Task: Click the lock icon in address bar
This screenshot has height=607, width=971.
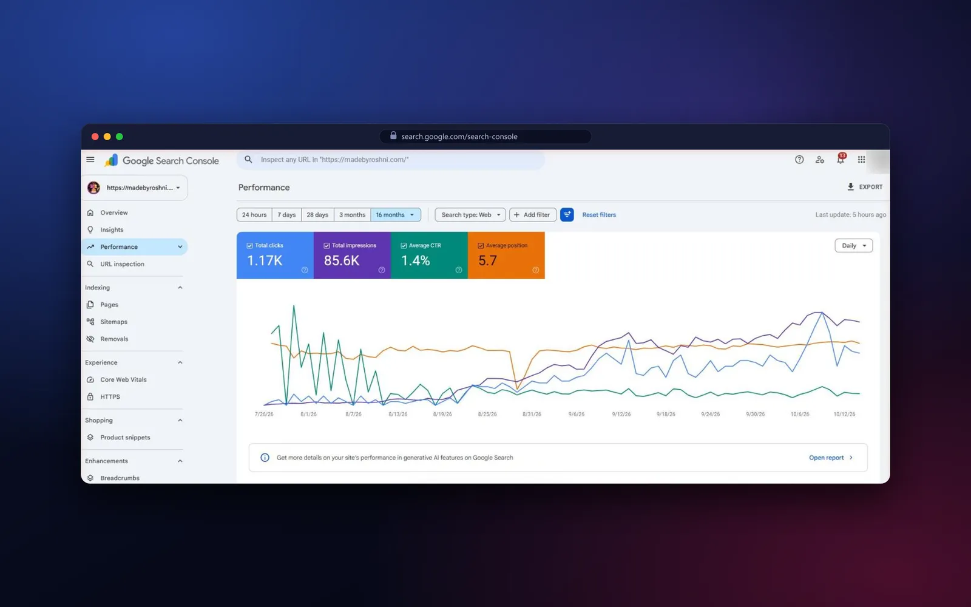Action: click(x=393, y=136)
